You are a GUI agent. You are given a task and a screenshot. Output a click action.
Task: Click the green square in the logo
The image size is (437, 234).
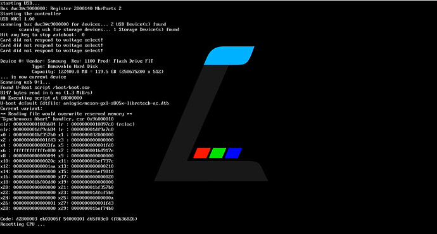(218, 153)
